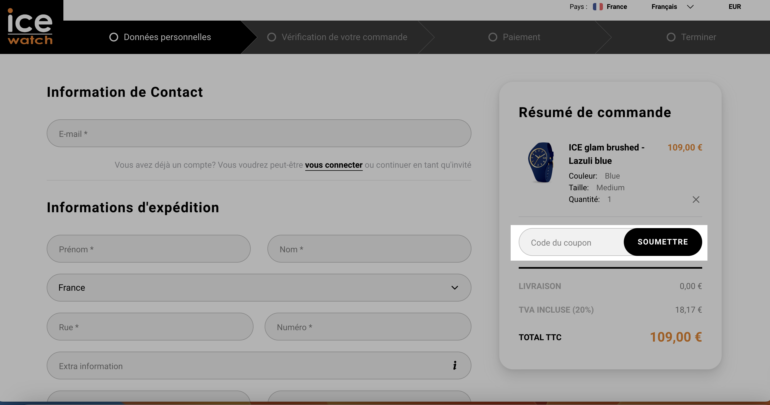Click the Quantité: 1 text
Image resolution: width=770 pixels, height=405 pixels.
click(590, 199)
